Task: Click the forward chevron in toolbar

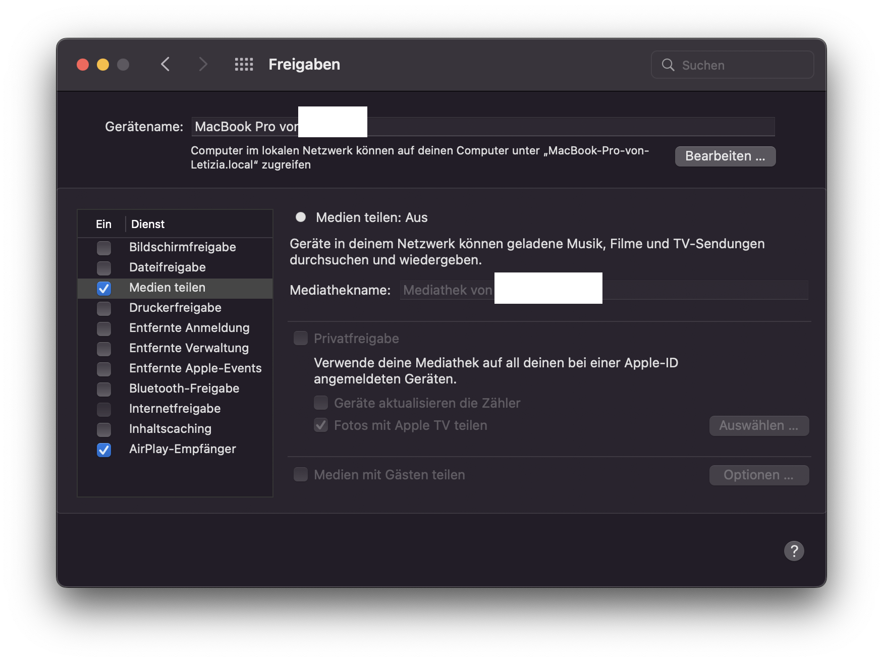Action: [x=203, y=65]
